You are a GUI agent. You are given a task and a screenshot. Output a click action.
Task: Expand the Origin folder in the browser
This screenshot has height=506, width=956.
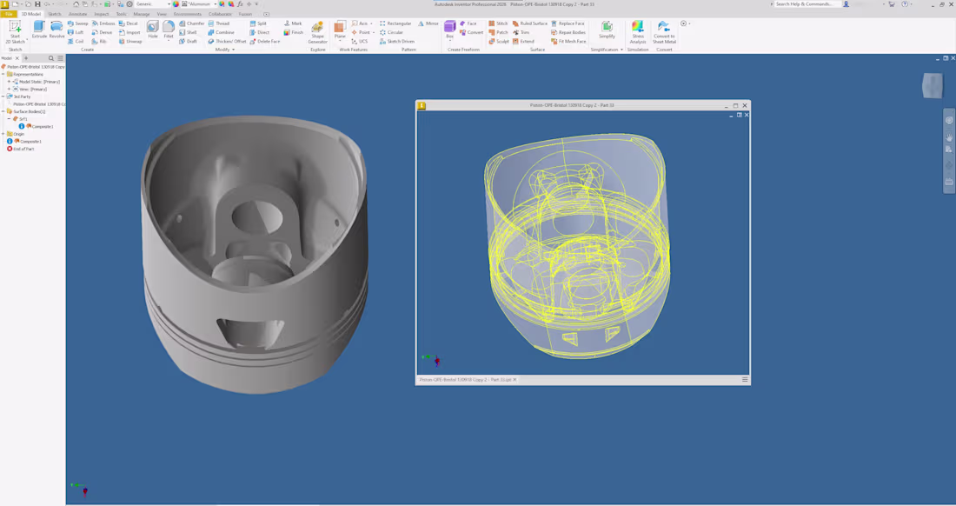pyautogui.click(x=5, y=133)
